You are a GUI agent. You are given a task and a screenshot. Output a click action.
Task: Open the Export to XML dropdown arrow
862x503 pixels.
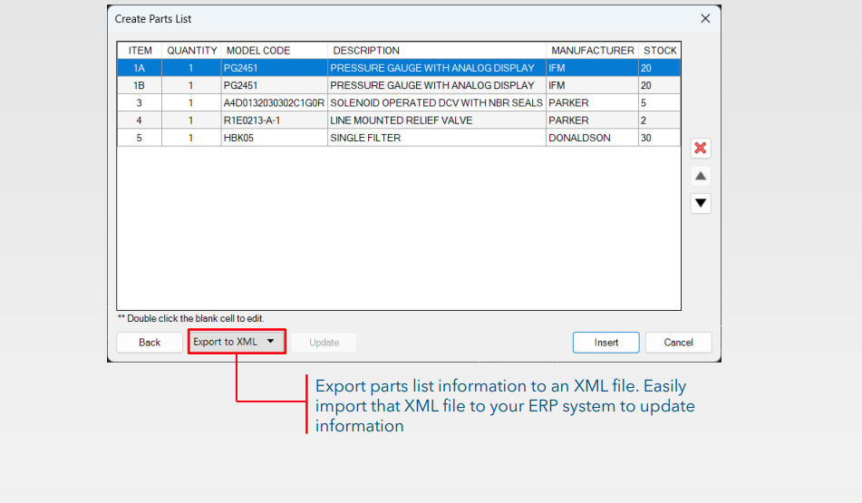pos(270,342)
